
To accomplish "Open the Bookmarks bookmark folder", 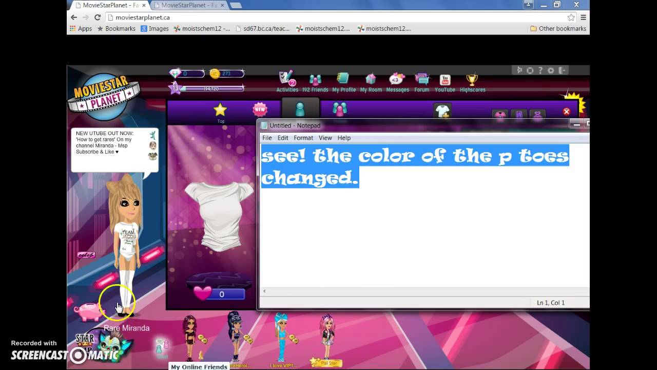I will (116, 29).
